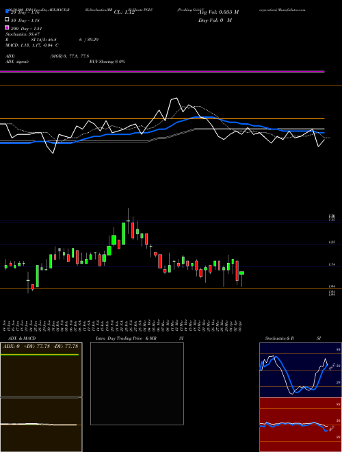
Task: Select the 'Stochastics: 58.47' reading
Action: 22,34
